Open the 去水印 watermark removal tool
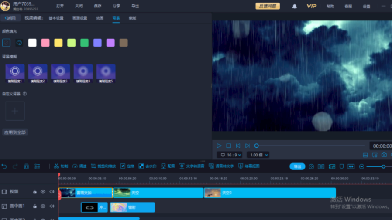The image size is (392, 220). (147, 166)
